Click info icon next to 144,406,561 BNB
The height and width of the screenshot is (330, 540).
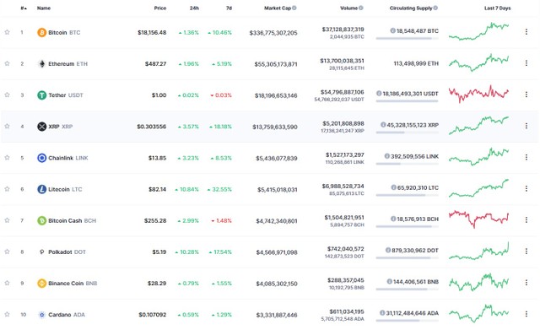coord(390,281)
